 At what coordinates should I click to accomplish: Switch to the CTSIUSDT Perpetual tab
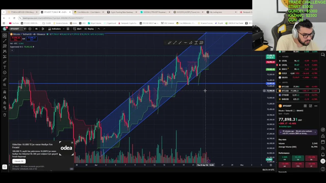(x=155, y=12)
